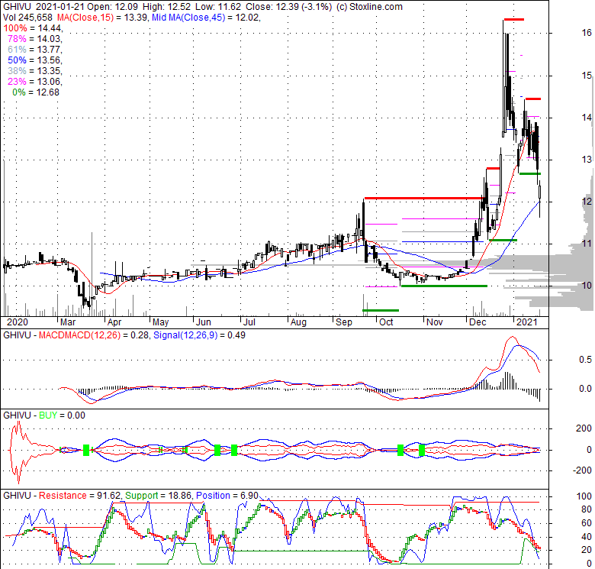The width and height of the screenshot is (595, 569).
Task: Click the Mid MA(Close,45) = 12.02 label
Action: [x=206, y=18]
